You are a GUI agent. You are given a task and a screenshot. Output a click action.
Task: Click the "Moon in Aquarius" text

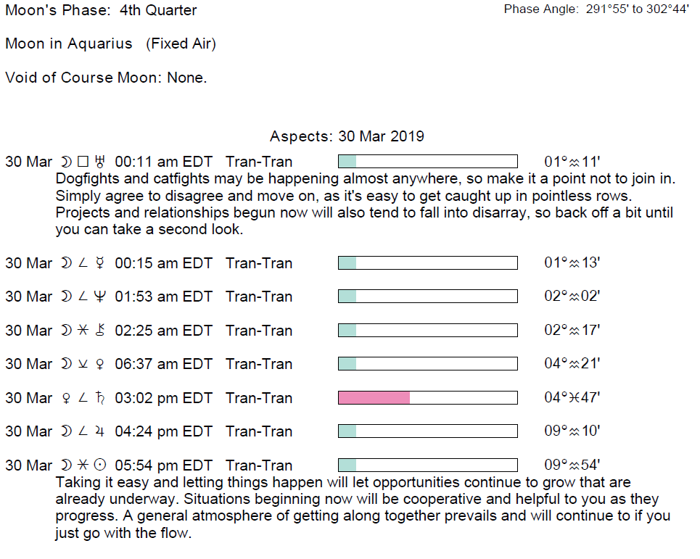tap(69, 44)
